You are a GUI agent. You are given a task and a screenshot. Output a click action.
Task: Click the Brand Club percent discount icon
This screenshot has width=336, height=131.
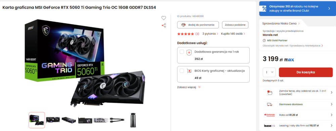pyautogui.click(x=264, y=8)
